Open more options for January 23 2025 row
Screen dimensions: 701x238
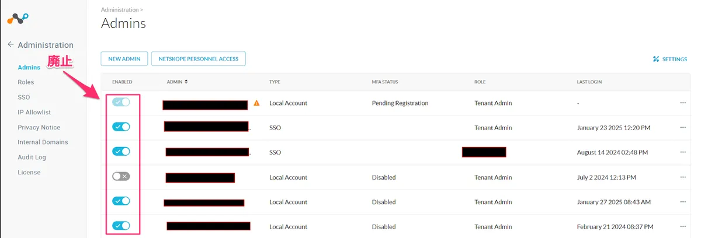[683, 128]
